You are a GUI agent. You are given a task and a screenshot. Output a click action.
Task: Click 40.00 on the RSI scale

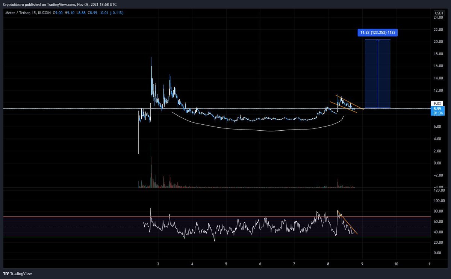[x=437, y=232]
